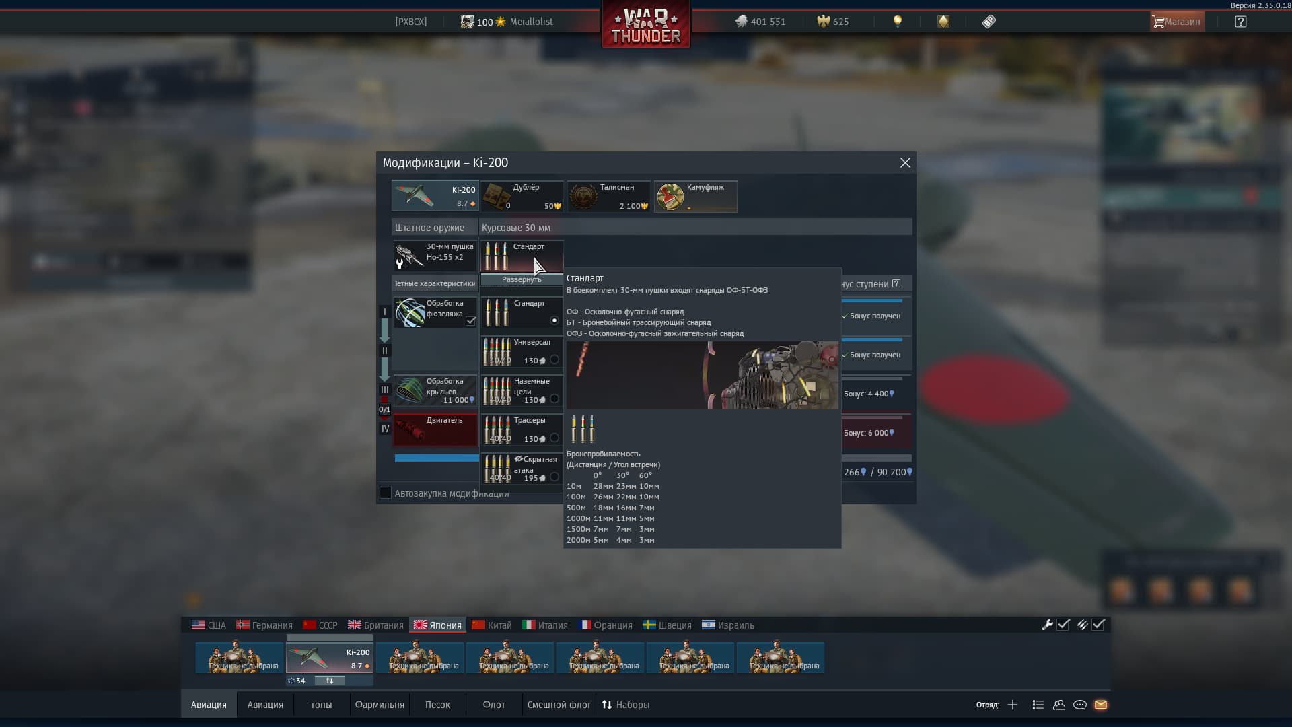Click the plus icon beside Отряд
Screen dimensions: 1292x727
(1013, 705)
